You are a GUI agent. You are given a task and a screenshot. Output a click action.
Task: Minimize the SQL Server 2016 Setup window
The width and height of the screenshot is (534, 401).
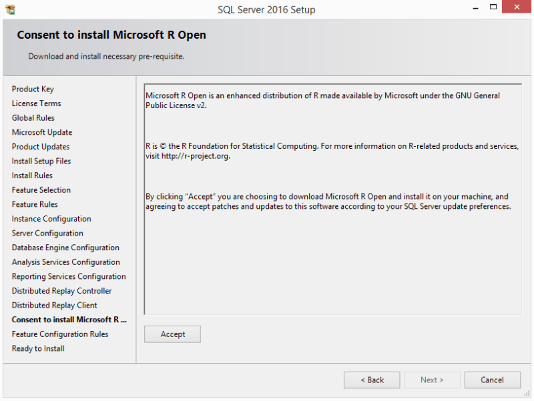tap(476, 7)
